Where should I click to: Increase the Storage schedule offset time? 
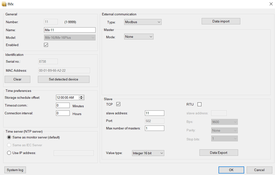click(x=81, y=97)
